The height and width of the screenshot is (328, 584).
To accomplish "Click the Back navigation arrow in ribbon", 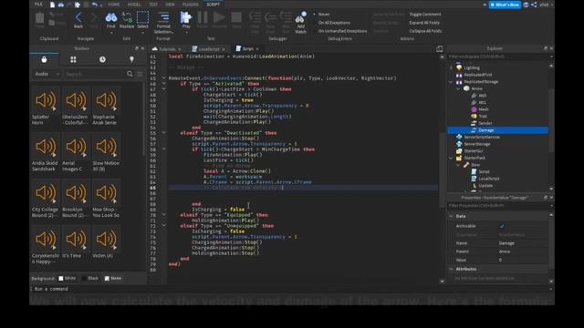I will tap(78, 17).
